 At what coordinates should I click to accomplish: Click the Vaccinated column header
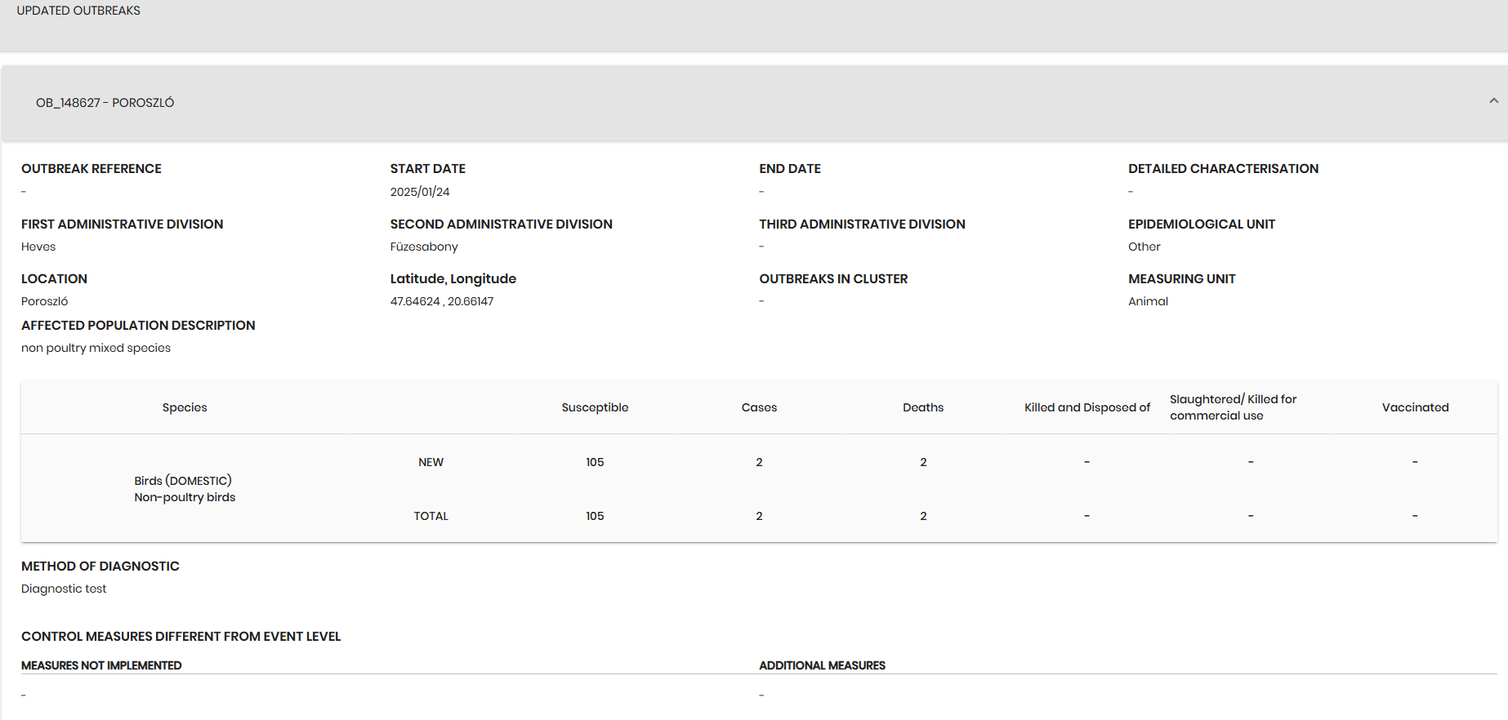(x=1415, y=407)
